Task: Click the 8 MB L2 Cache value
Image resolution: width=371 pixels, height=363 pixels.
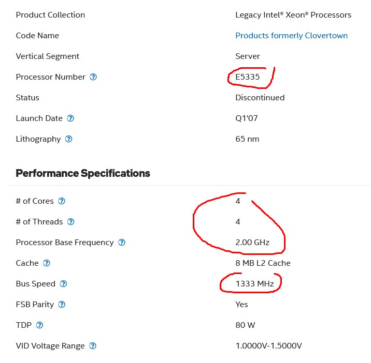Action: (x=263, y=263)
